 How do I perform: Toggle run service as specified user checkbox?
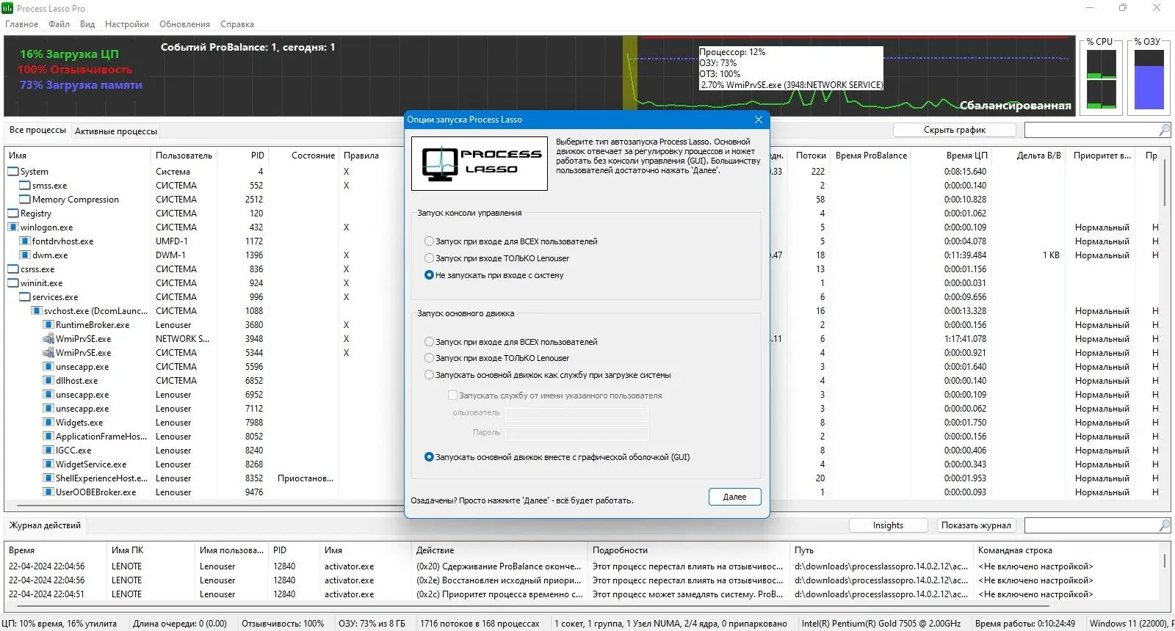coord(453,395)
